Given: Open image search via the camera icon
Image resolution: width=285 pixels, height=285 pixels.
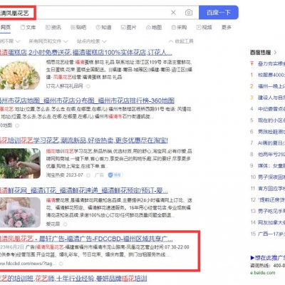Looking at the screenshot, I should point(189,12).
